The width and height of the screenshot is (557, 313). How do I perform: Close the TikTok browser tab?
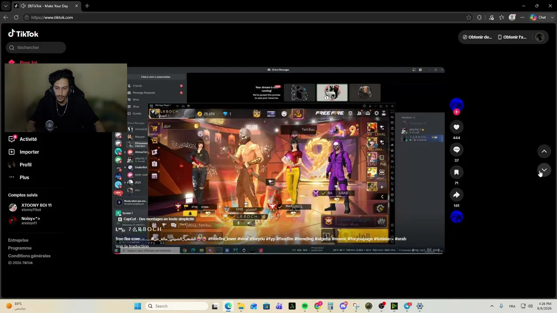tap(77, 6)
